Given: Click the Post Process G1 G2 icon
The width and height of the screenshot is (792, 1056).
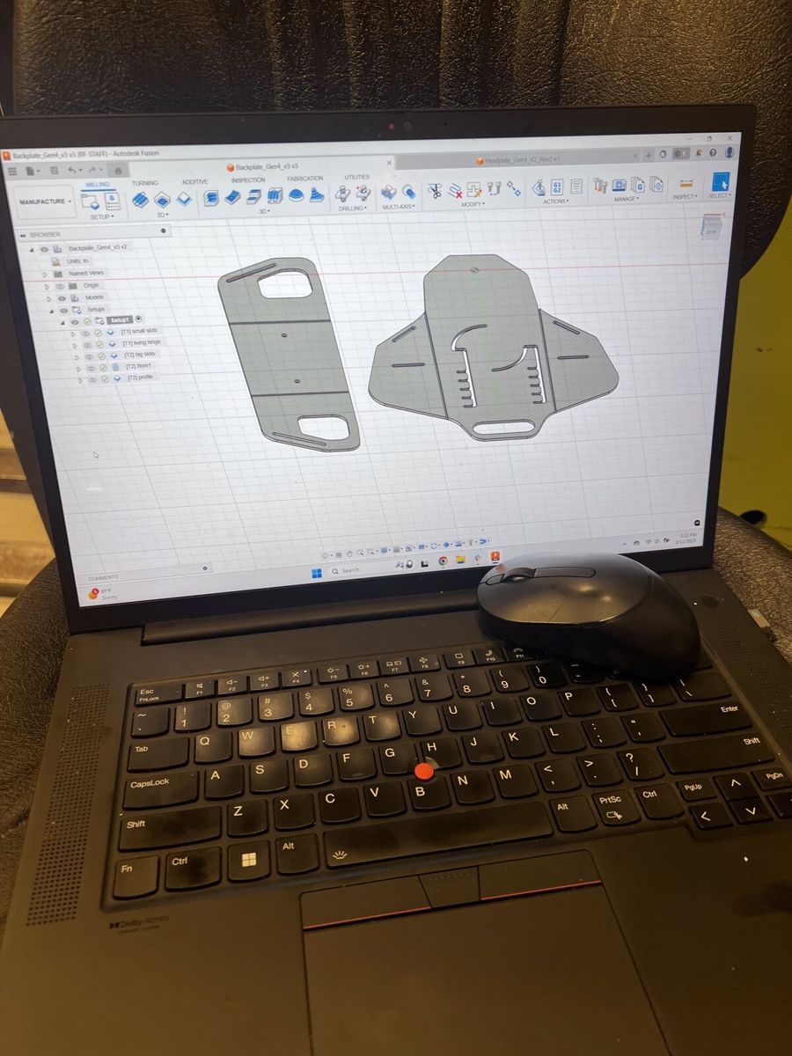Looking at the screenshot, I should pyautogui.click(x=557, y=187).
